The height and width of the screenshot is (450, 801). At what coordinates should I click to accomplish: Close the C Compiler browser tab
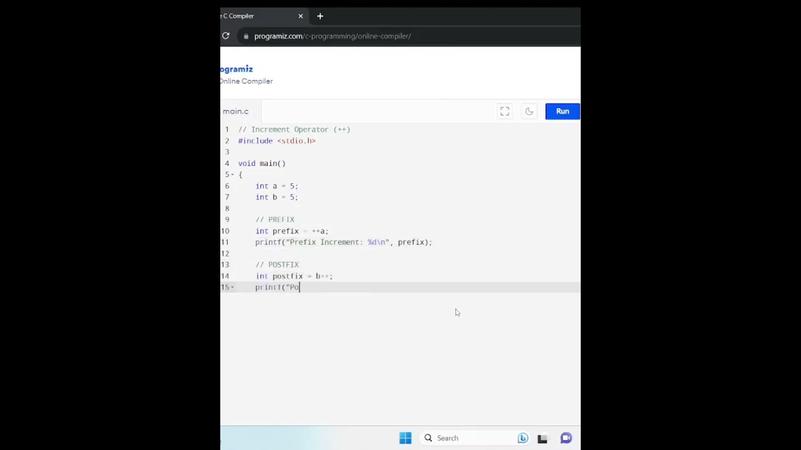(300, 16)
